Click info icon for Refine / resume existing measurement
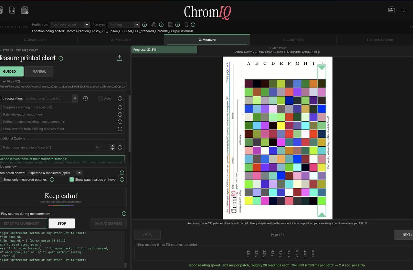This screenshot has height=270, width=413. point(120,122)
